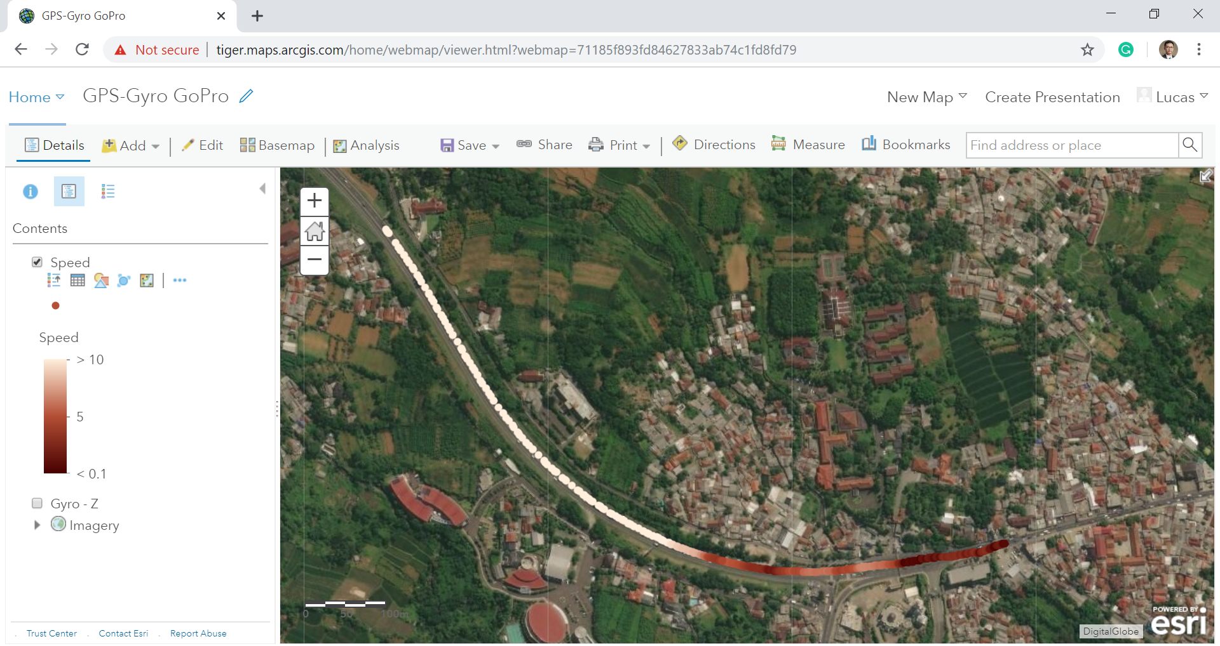Zoom out of the map

tap(315, 260)
